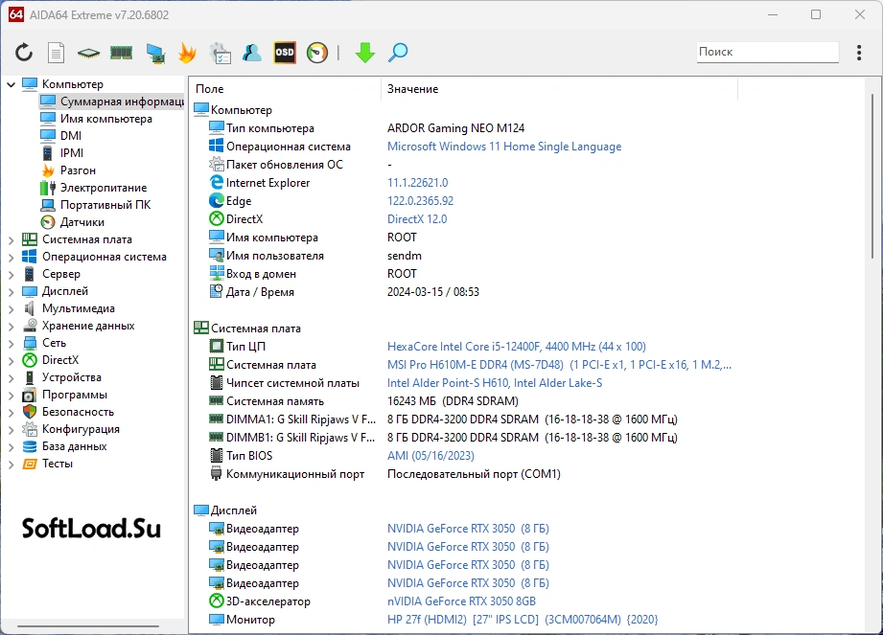The width and height of the screenshot is (883, 635).
Task: Open the IPMI tree item
Action: 62,153
